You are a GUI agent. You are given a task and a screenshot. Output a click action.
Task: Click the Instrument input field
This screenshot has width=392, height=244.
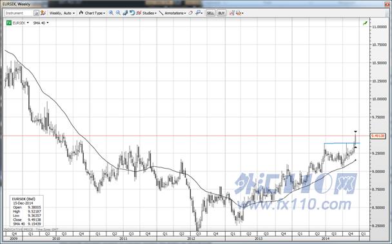pyautogui.click(x=19, y=13)
